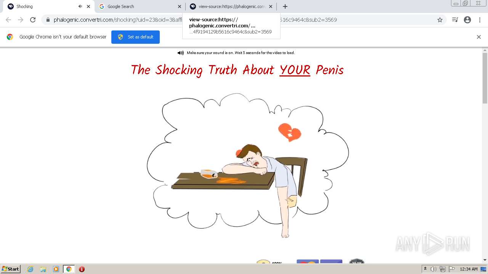Screen dimensions: 488x274
Task: Open the Chrome profile avatar menu
Action: (467, 20)
